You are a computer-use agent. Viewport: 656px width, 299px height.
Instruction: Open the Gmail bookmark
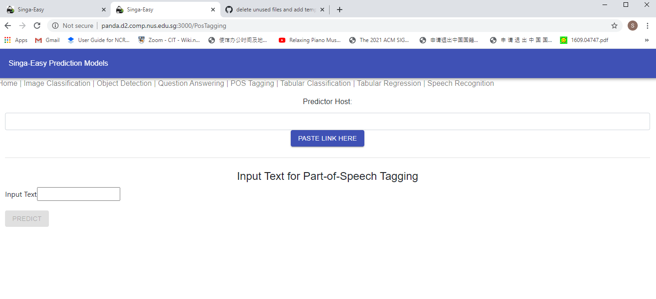coord(47,40)
